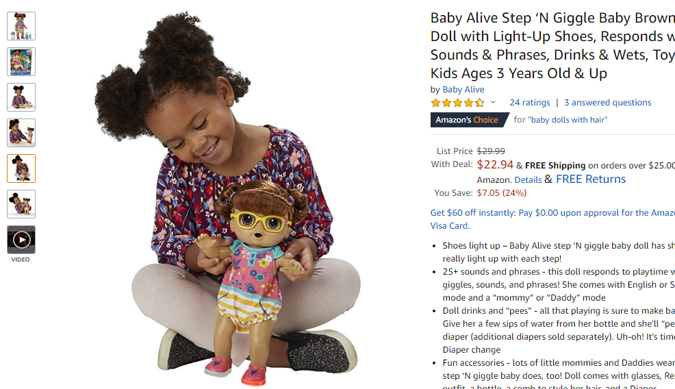
Task: Open the shipping Details link
Action: (x=528, y=179)
